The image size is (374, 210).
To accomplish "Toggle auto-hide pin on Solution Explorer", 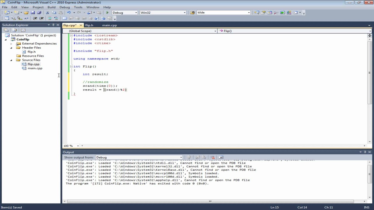I will pos(53,25).
